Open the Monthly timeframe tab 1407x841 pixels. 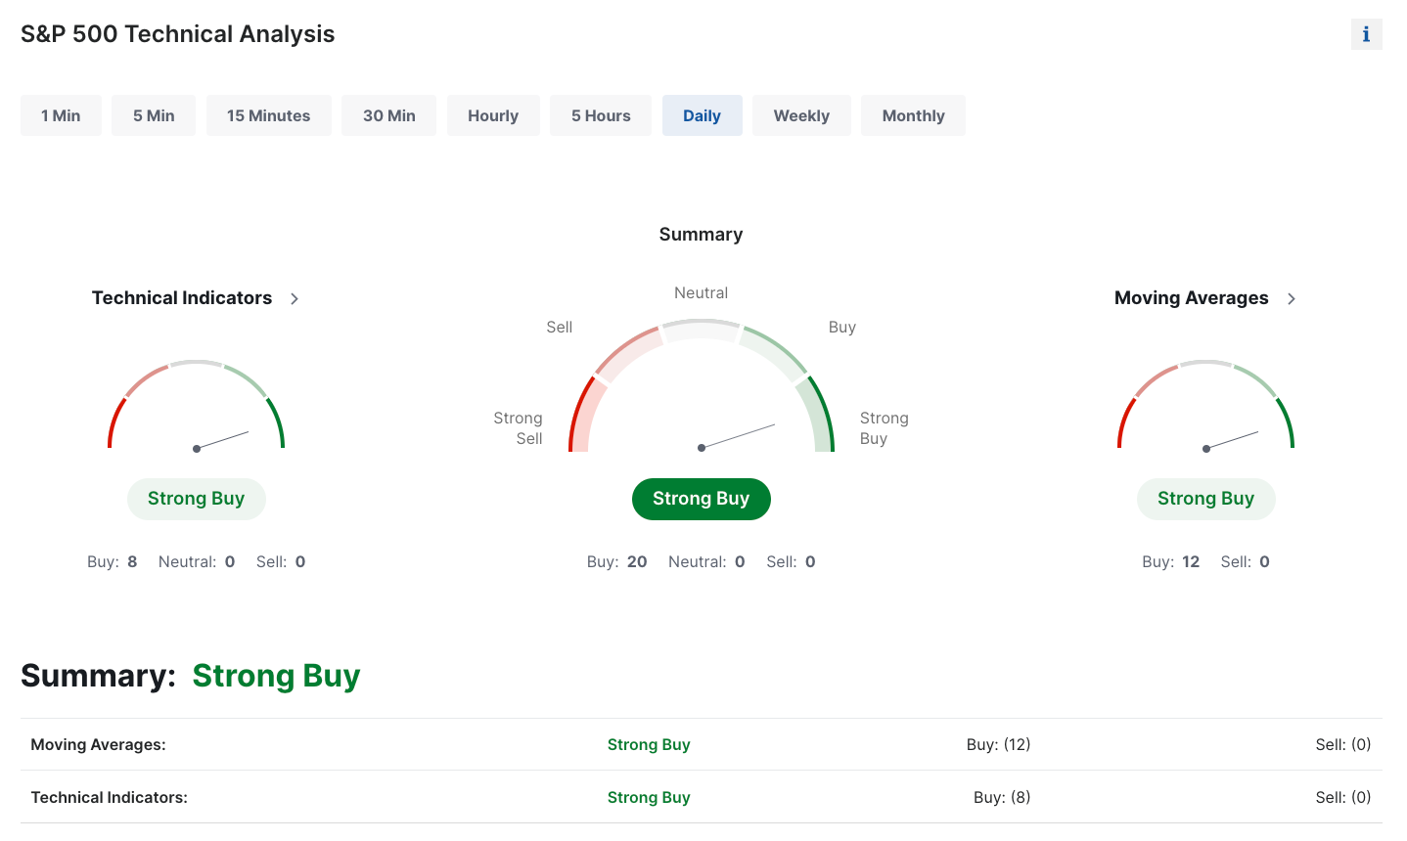click(x=914, y=115)
